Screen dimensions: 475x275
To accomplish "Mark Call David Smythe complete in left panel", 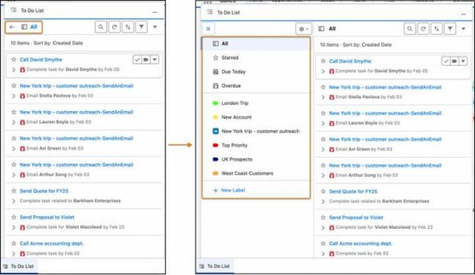I will [x=137, y=59].
